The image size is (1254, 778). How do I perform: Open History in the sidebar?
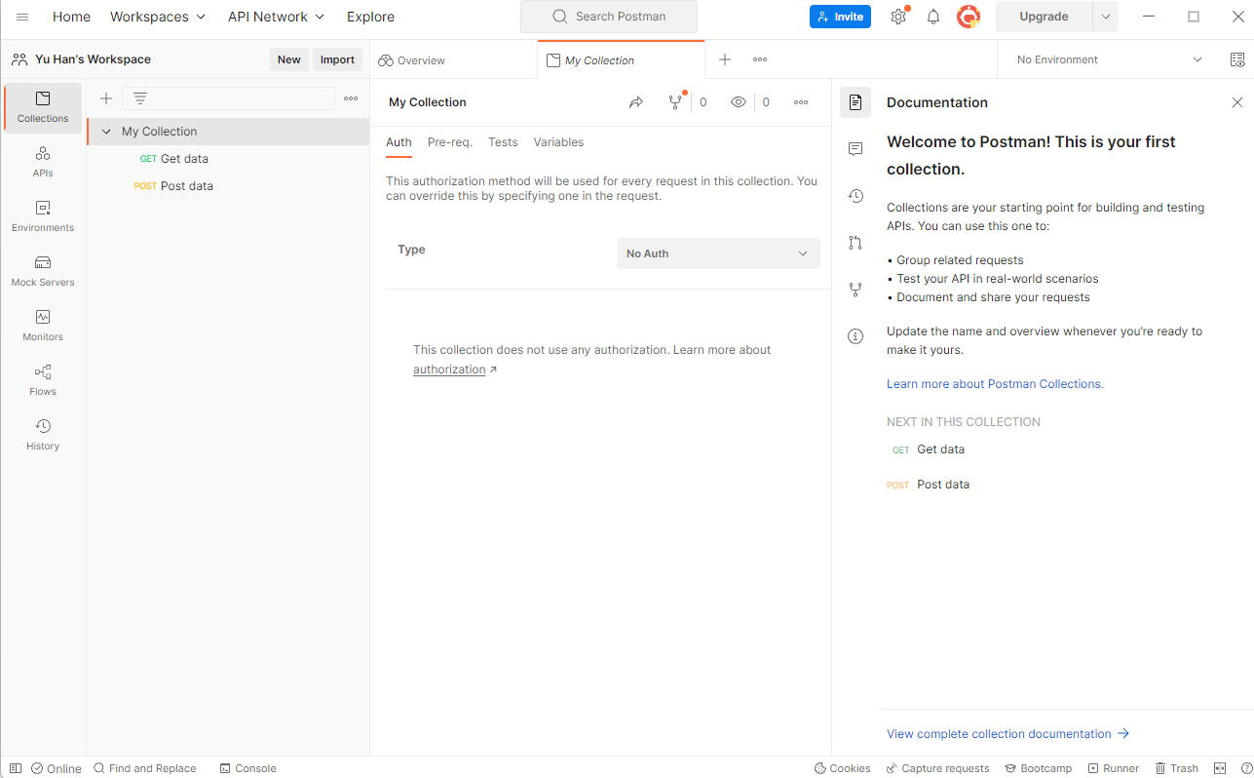pyautogui.click(x=43, y=435)
